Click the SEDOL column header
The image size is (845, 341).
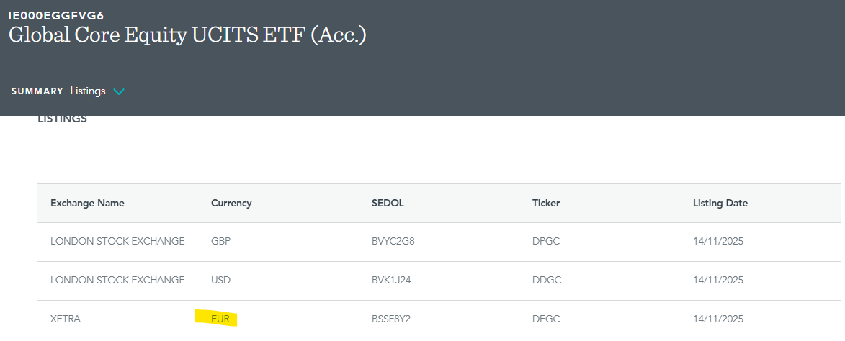(x=388, y=204)
